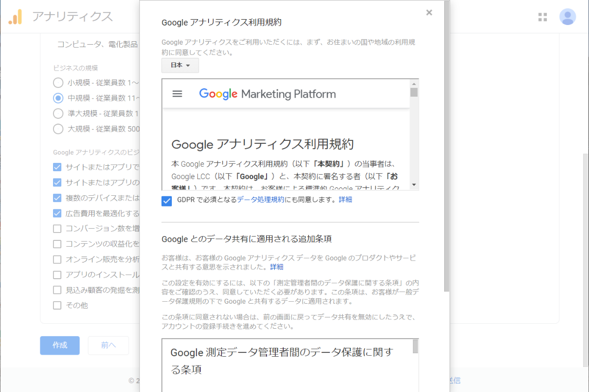Enable the コンテンツの収益化 checkbox

(x=57, y=244)
